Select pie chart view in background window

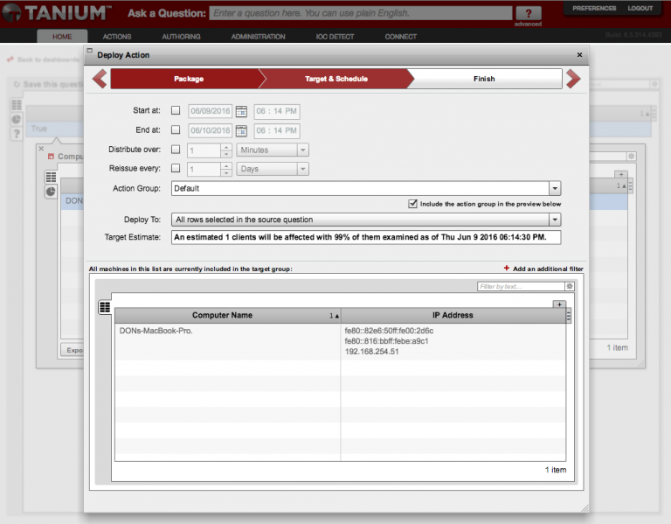[51, 192]
